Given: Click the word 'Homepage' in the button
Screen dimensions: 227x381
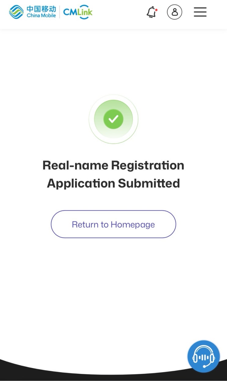Looking at the screenshot, I should 133,225.
